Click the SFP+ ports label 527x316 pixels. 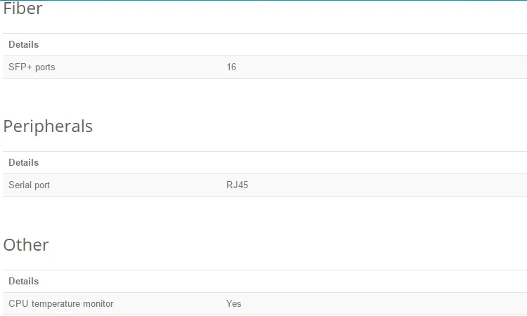32,67
